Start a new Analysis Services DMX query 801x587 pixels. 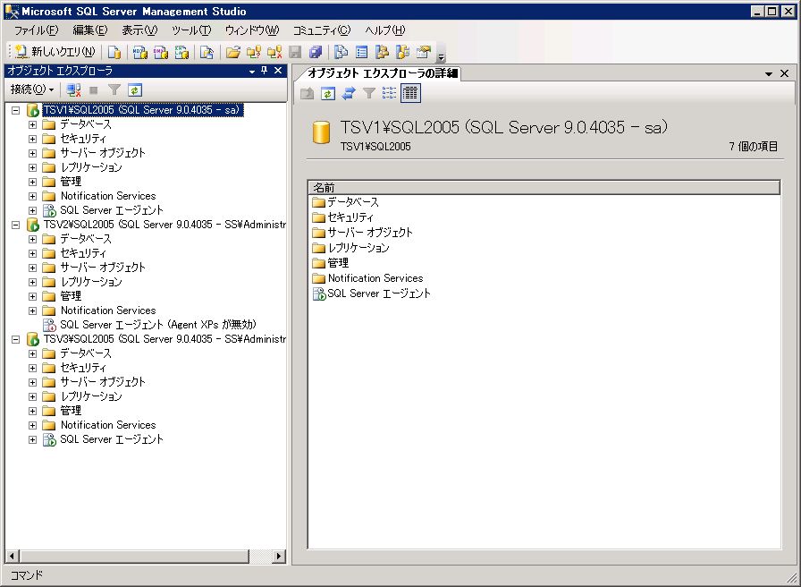click(161, 52)
